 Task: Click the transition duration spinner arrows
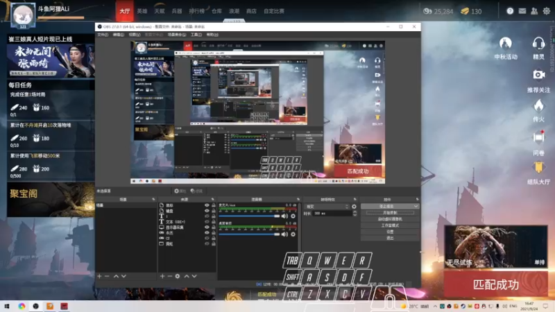(x=355, y=214)
